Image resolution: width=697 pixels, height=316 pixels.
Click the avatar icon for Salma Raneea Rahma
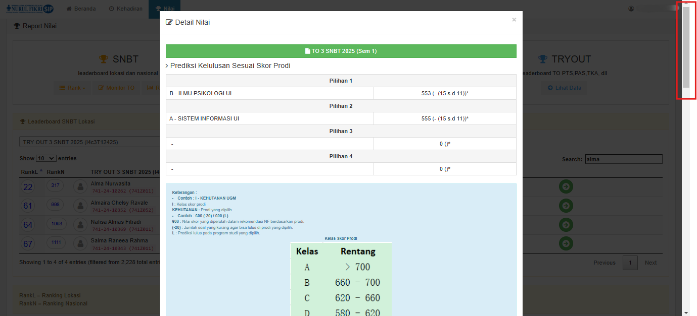(80, 243)
